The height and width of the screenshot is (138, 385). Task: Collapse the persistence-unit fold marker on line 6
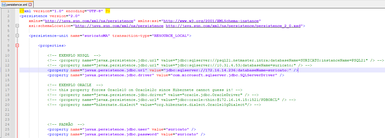click(x=17, y=36)
